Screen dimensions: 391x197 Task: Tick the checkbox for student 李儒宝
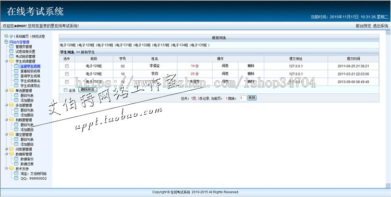click(67, 66)
